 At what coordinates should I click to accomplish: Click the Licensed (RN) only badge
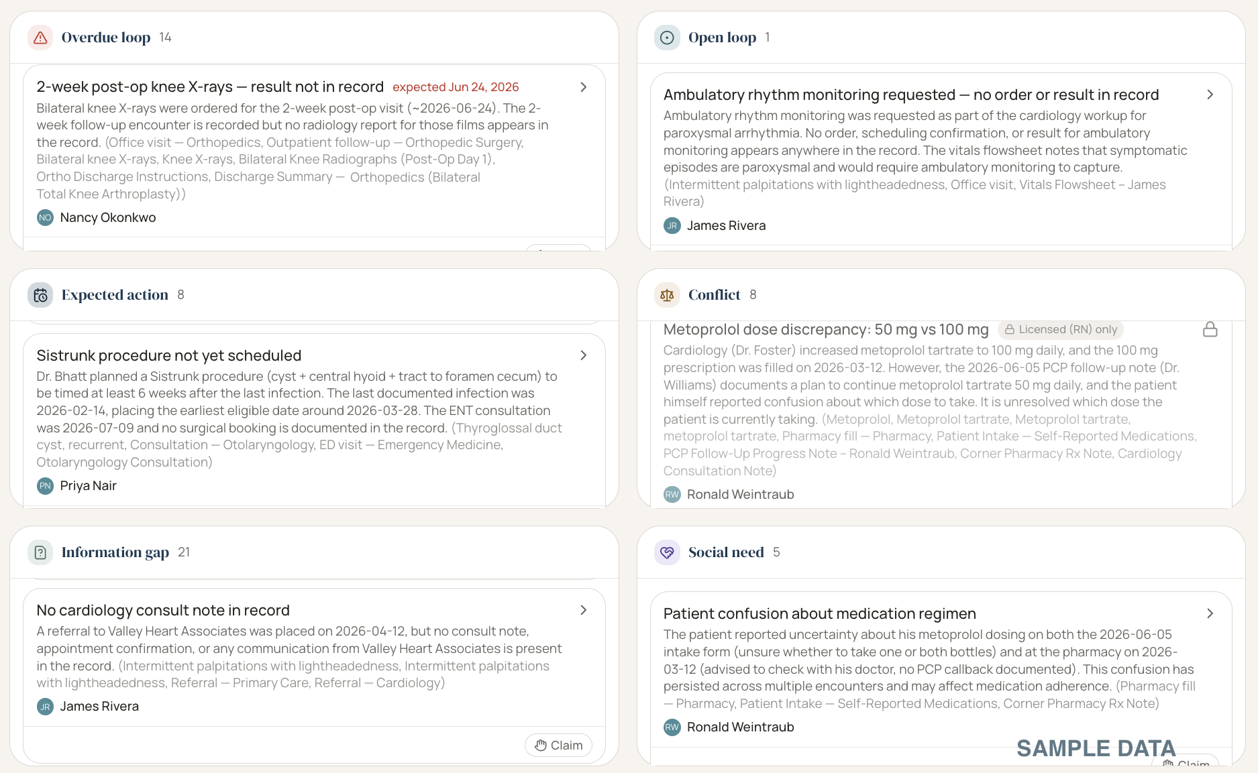(x=1061, y=329)
